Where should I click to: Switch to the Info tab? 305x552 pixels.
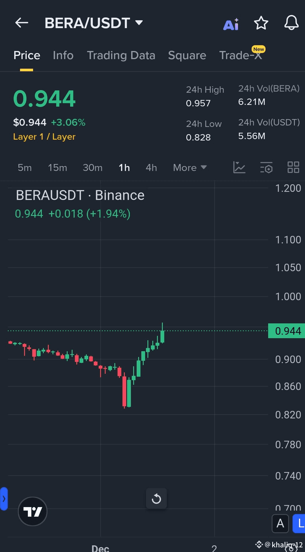tap(63, 55)
